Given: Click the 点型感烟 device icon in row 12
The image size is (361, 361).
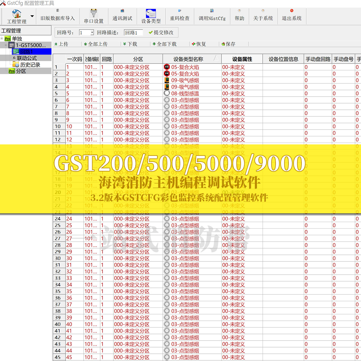Looking at the screenshot, I should (x=167, y=139).
